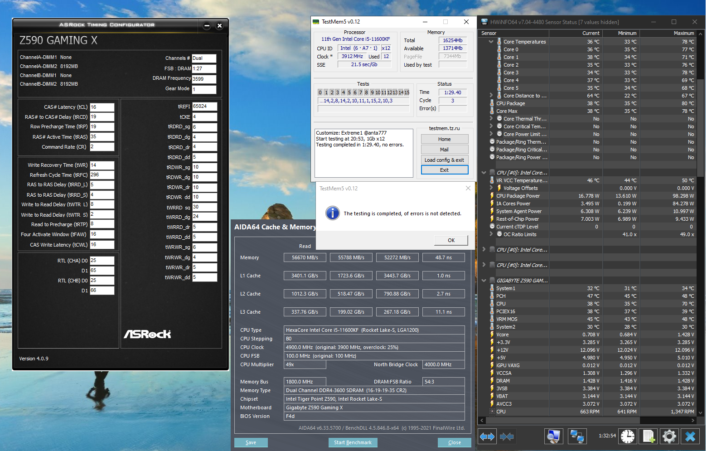The height and width of the screenshot is (451, 712).
Task: Click HWiNFO expand layout arrows icon
Action: tap(487, 436)
